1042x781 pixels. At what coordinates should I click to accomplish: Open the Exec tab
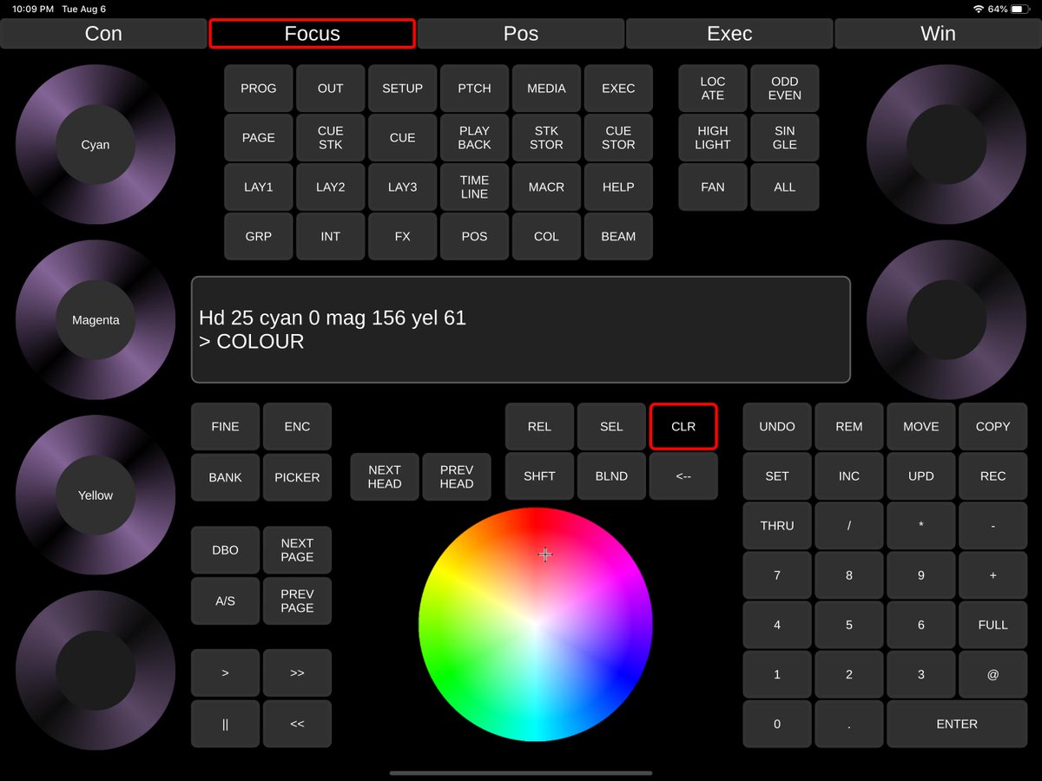(729, 34)
